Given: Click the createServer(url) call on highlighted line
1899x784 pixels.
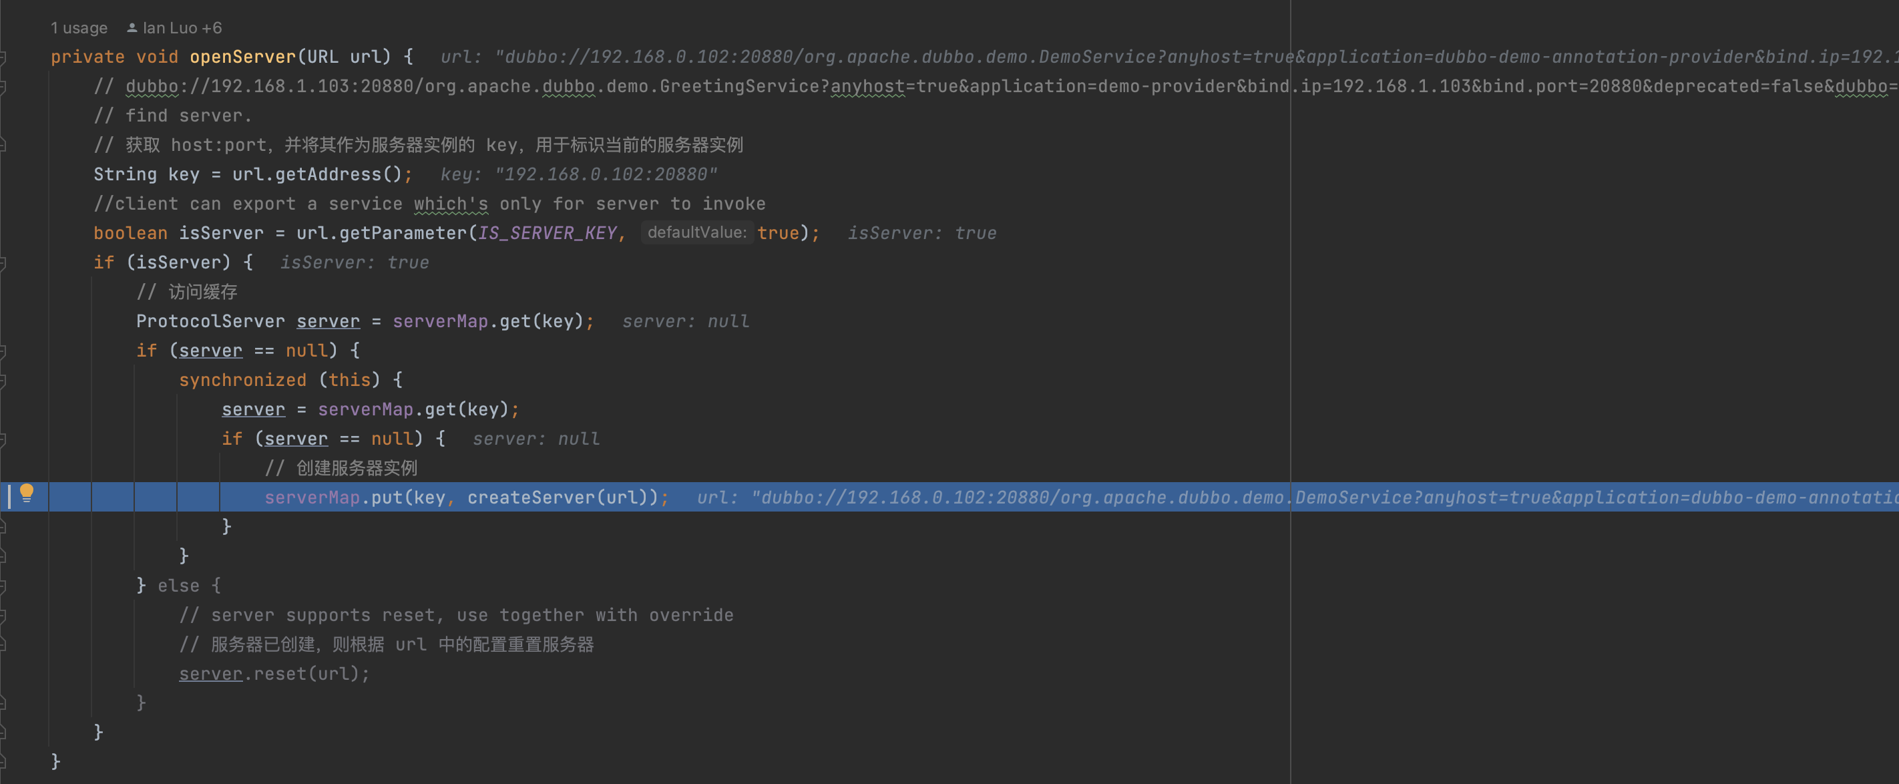Looking at the screenshot, I should tap(562, 498).
